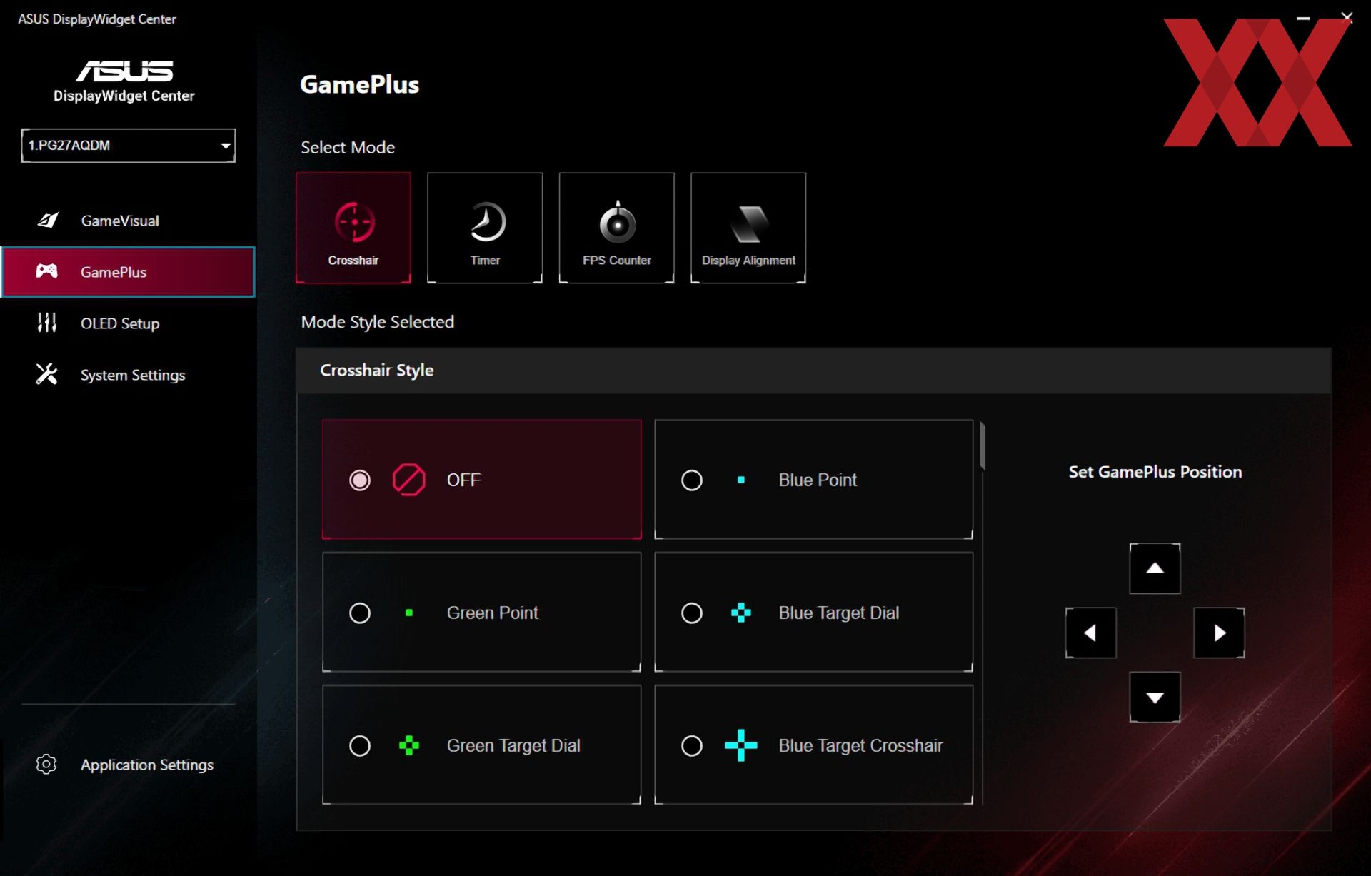Screen dimensions: 1371x876
Task: Move GamePlus position right
Action: click(x=1219, y=633)
